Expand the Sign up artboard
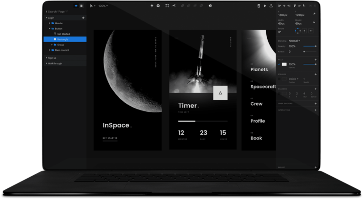 point(46,58)
